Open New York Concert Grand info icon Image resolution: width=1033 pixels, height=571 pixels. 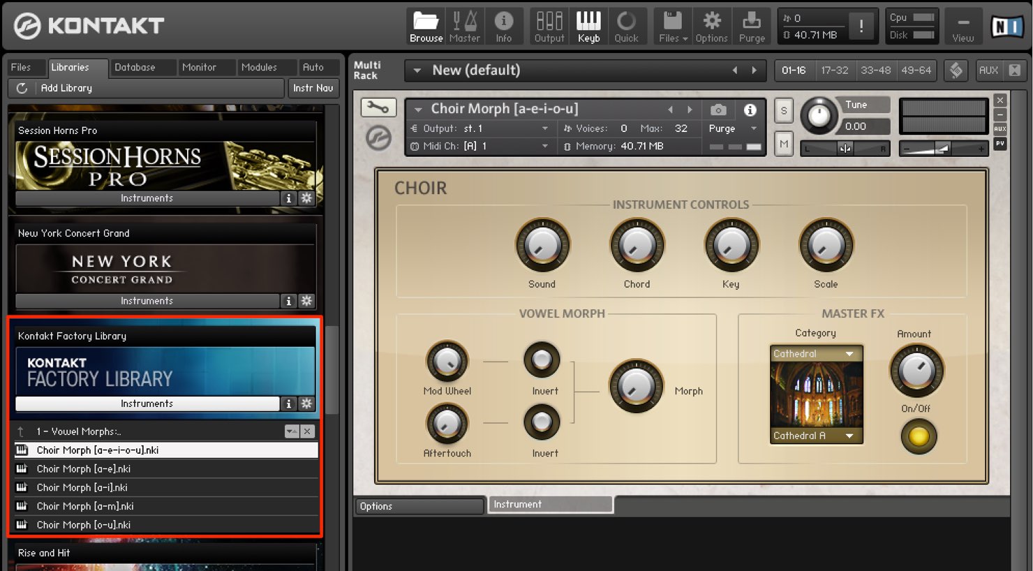(288, 301)
